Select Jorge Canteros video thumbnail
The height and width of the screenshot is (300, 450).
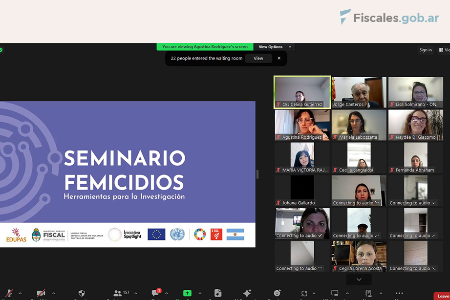coord(359,92)
